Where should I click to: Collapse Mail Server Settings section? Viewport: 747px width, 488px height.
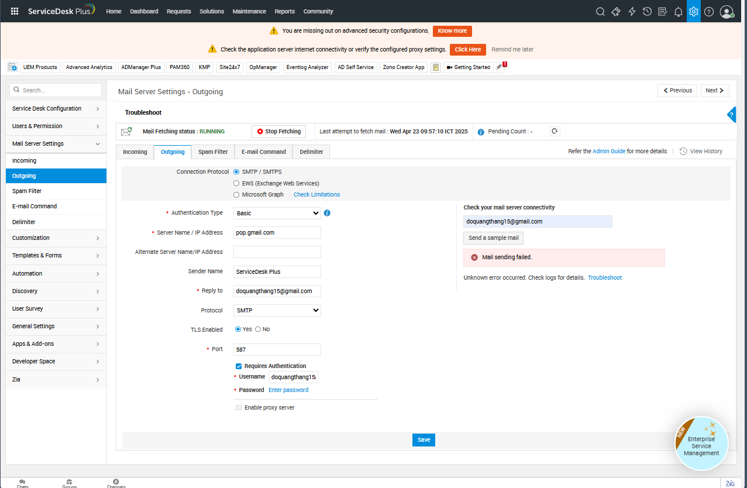(56, 144)
